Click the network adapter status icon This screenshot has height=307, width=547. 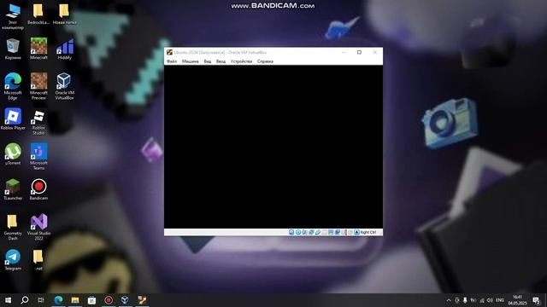tap(311, 232)
